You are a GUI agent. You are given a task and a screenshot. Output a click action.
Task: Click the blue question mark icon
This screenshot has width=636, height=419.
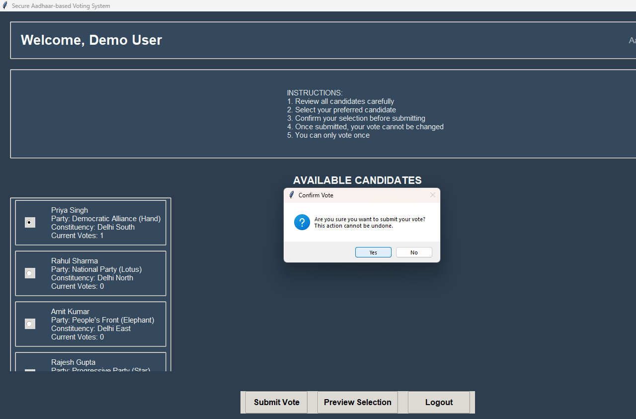(x=302, y=222)
